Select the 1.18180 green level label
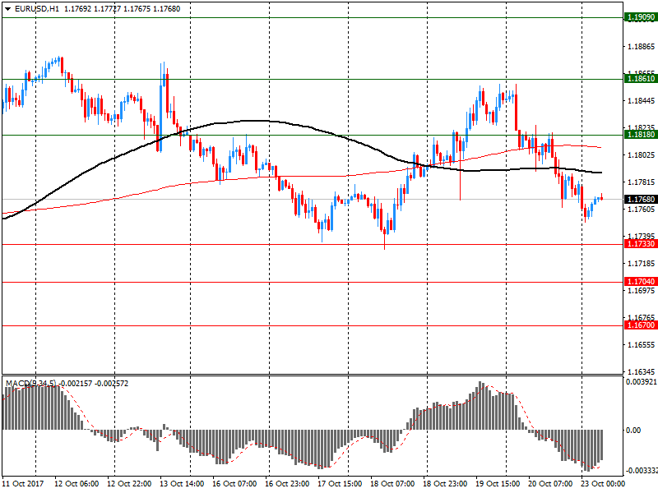 point(641,135)
